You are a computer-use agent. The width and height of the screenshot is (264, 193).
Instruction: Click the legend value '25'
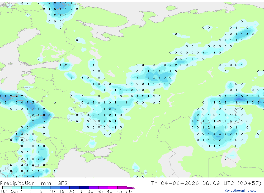pos(81,191)
